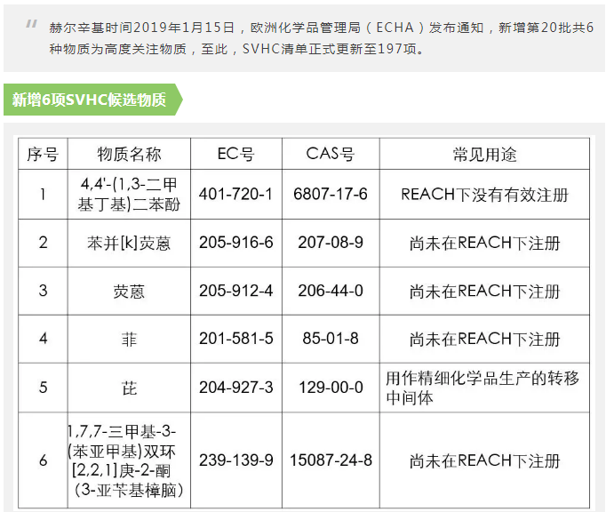Click substance name 荧蒽 in row 3
The height and width of the screenshot is (512, 606).
129,292
